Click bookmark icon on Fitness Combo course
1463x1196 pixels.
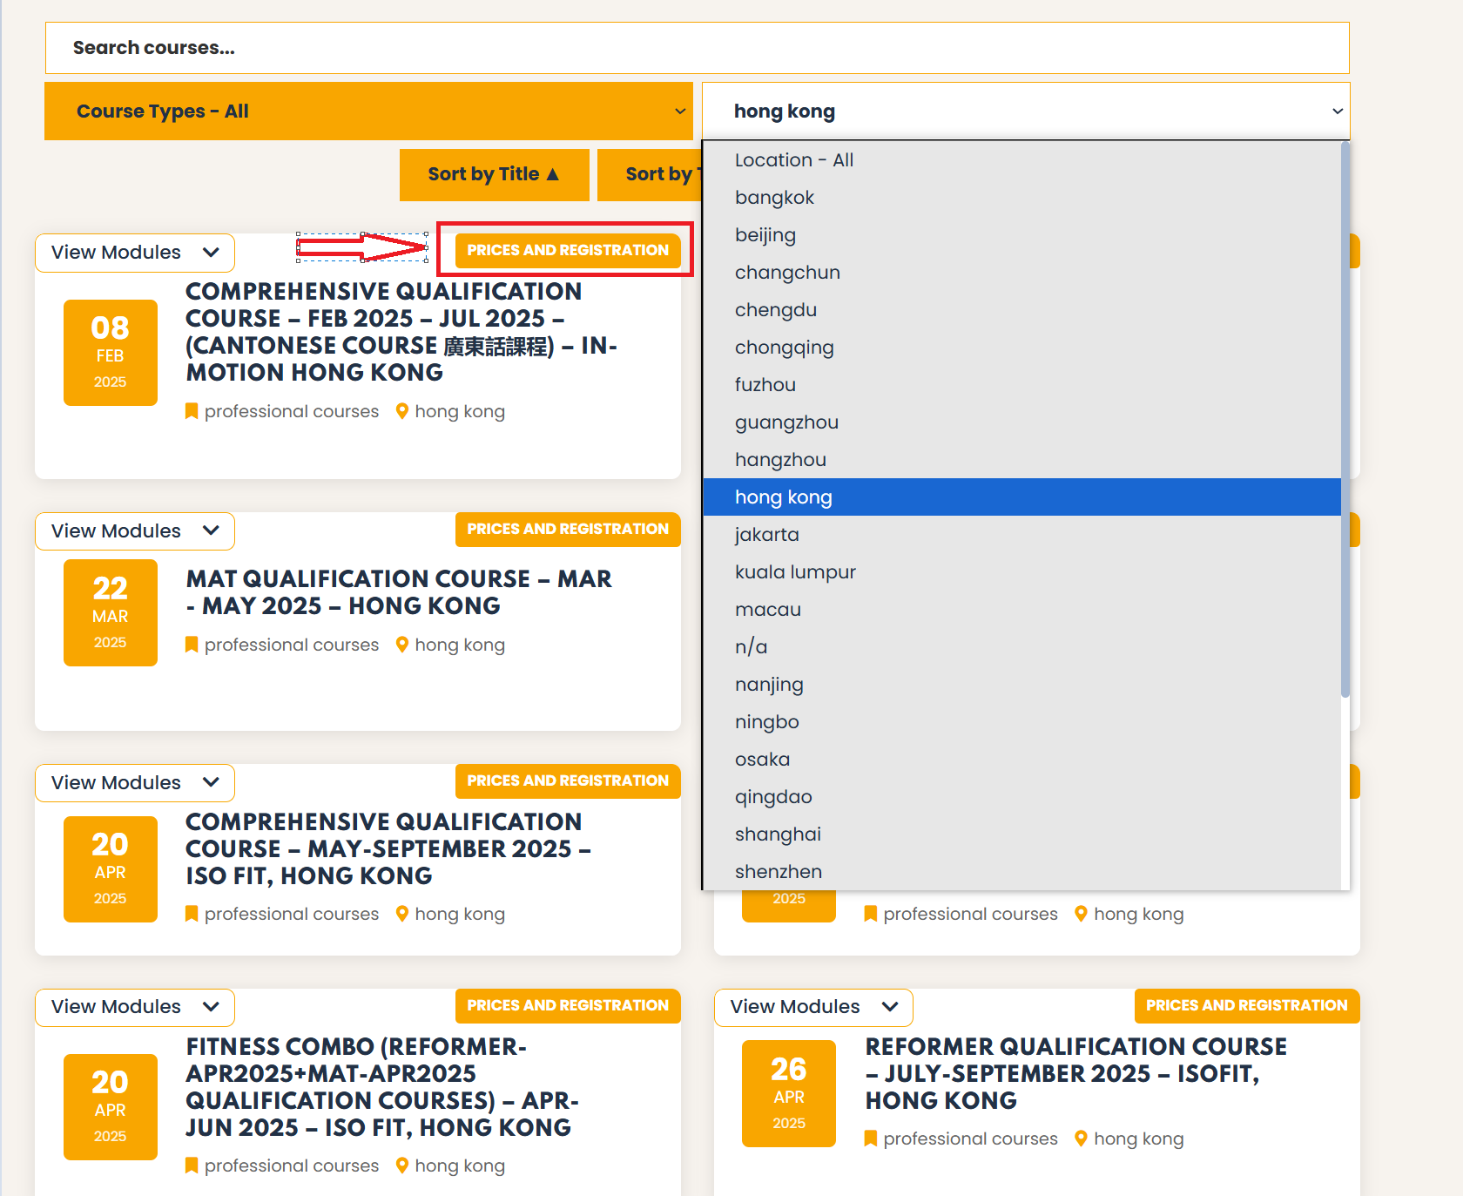[192, 1166]
